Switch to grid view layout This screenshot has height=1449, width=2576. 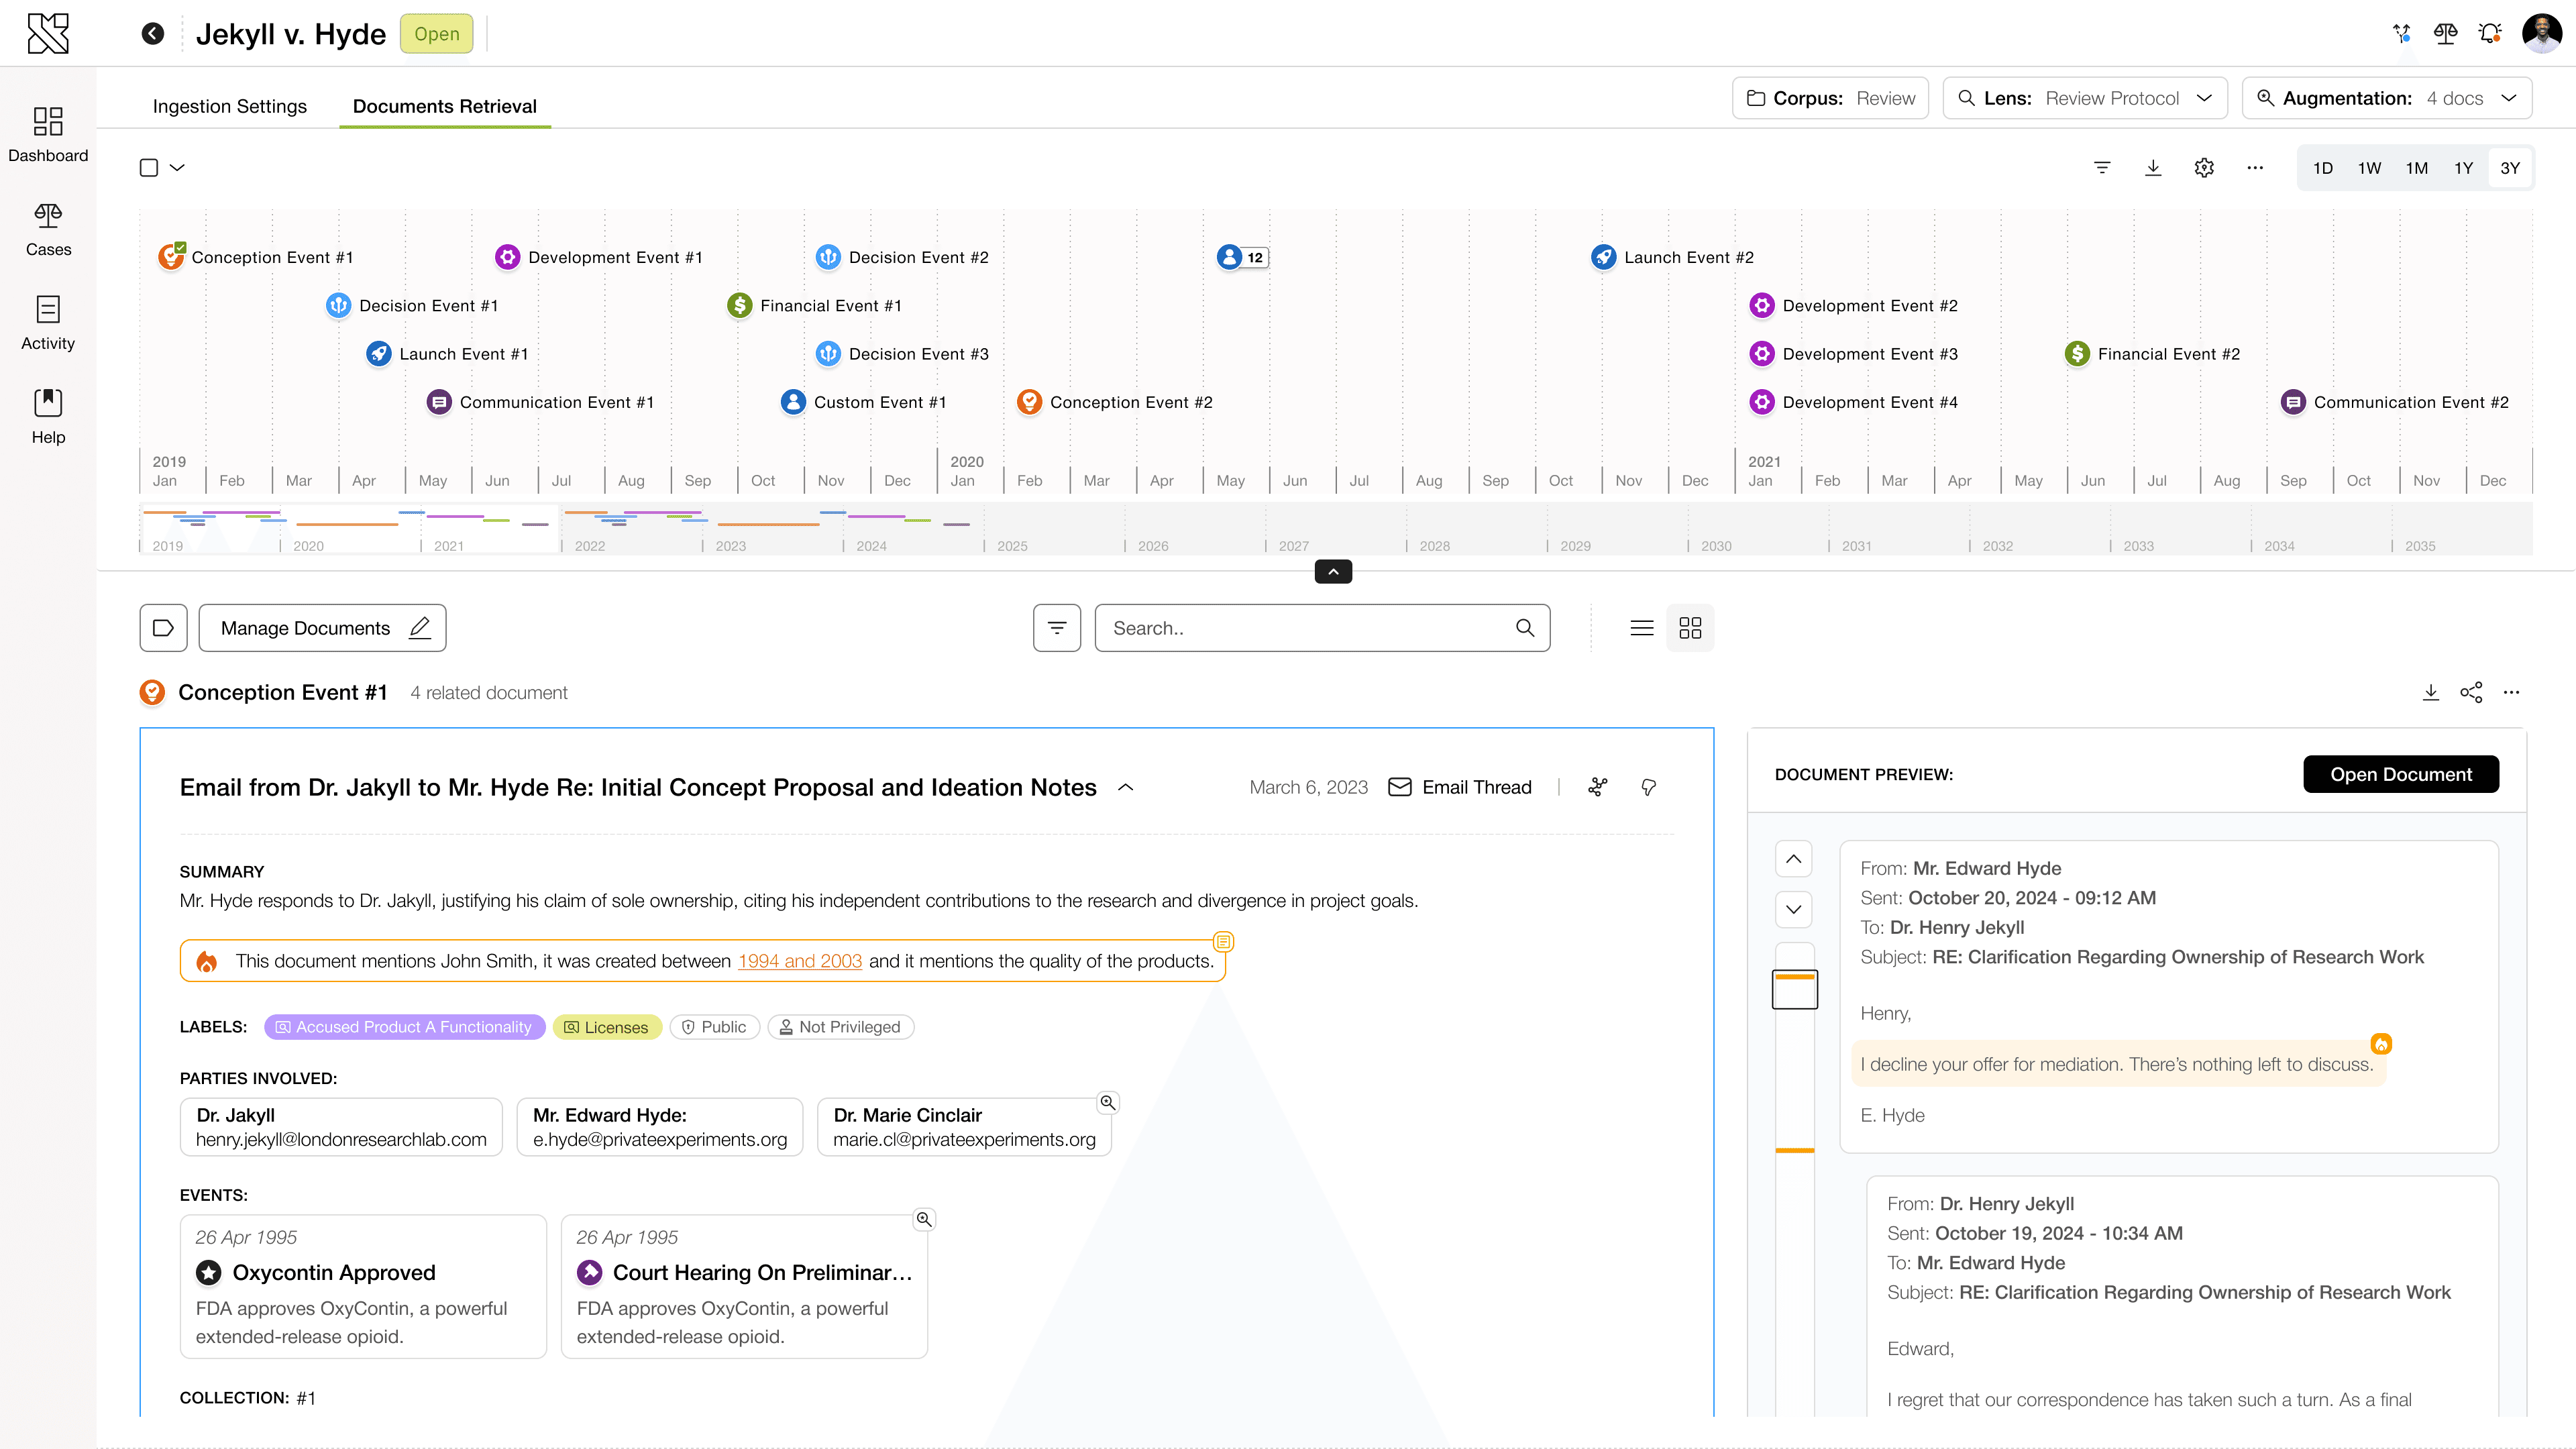[x=1690, y=628]
